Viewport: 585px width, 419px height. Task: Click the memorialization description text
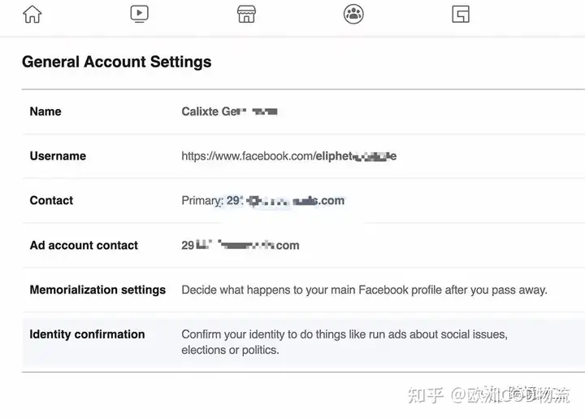(364, 290)
